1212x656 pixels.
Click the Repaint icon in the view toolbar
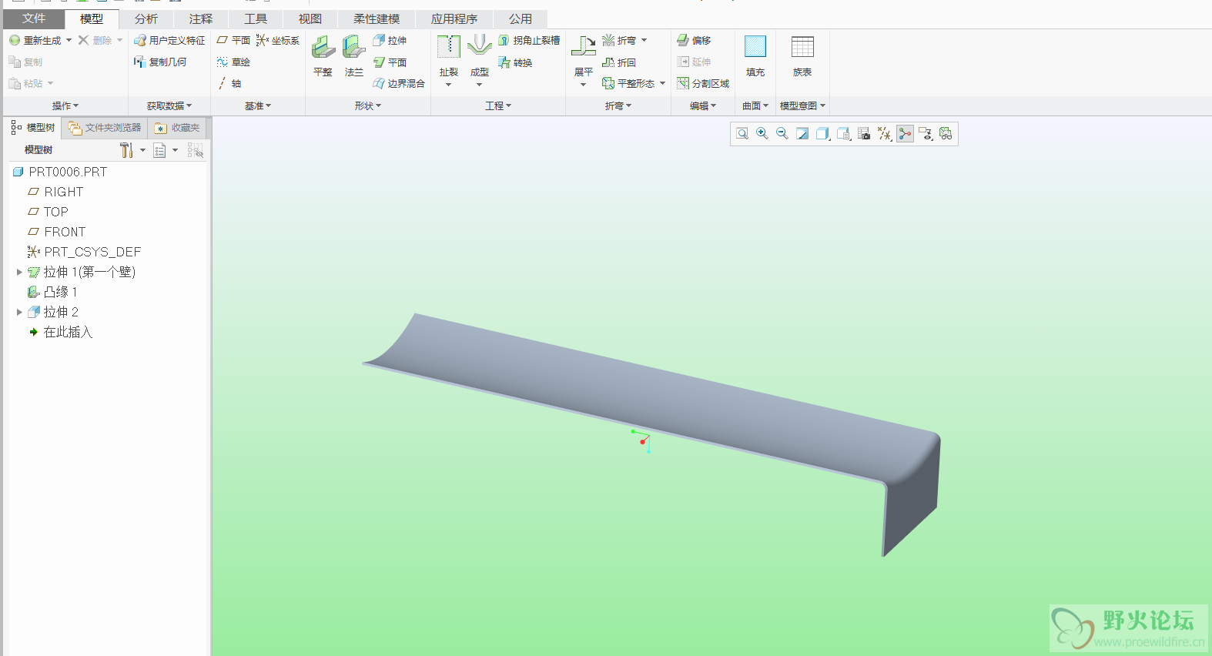[x=802, y=134]
